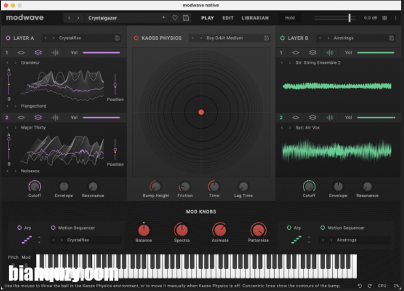Select oscillator 2 tab in Layer A
The image size is (404, 291).
tap(7, 117)
